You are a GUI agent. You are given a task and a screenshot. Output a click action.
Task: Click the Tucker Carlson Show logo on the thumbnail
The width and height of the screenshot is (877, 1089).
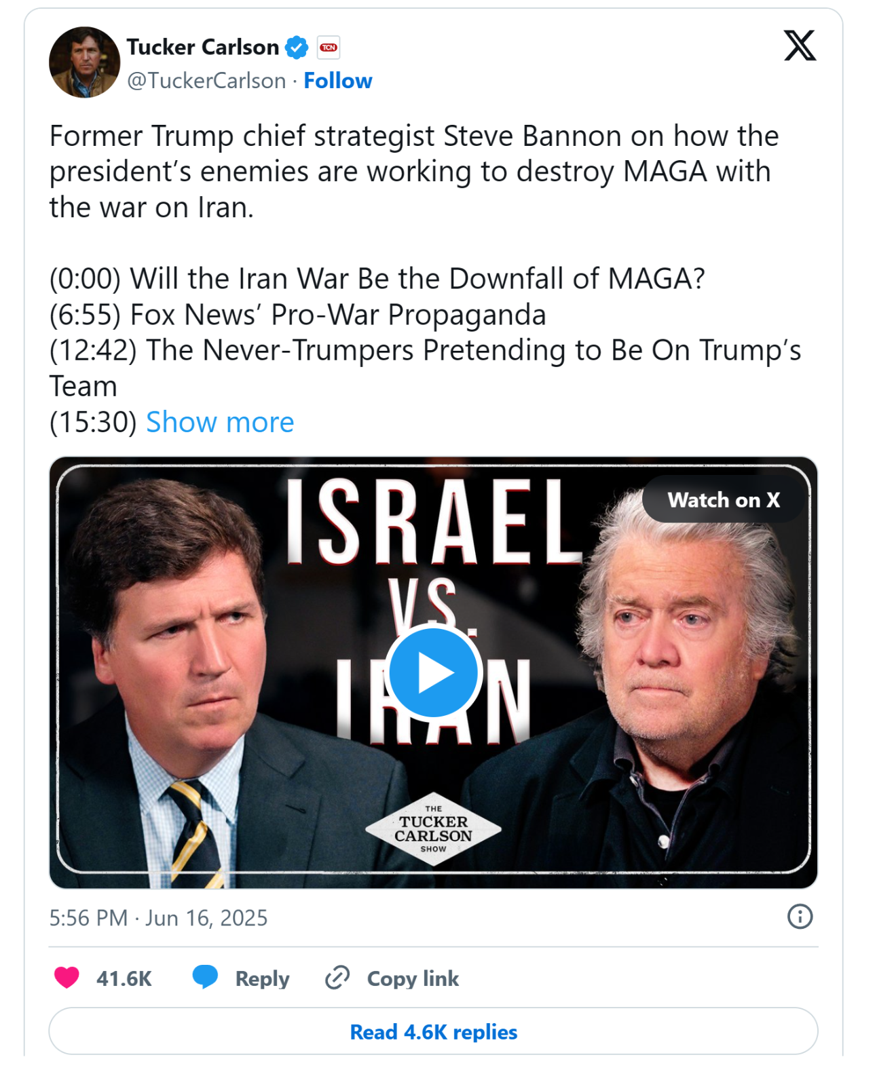433,828
